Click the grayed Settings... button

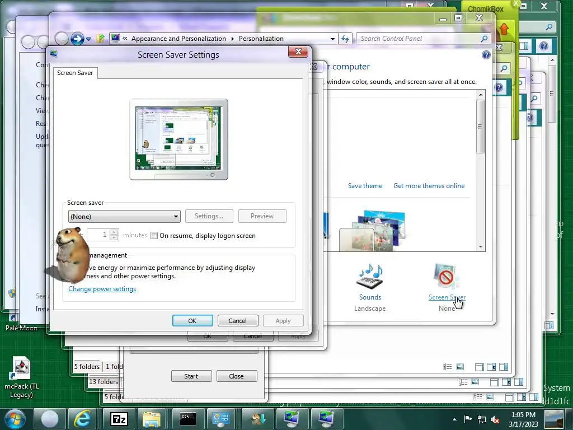pyautogui.click(x=209, y=216)
